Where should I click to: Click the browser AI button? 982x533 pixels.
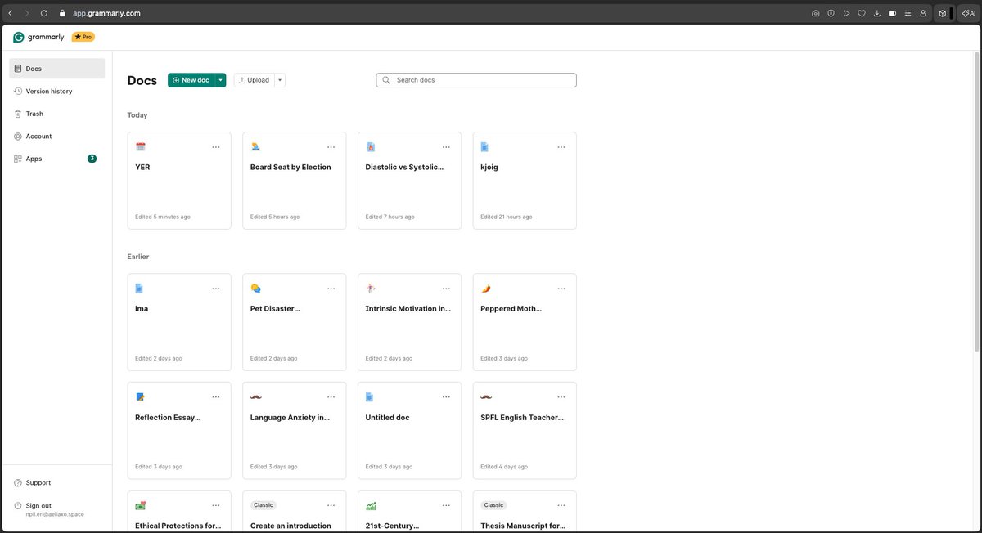pyautogui.click(x=967, y=13)
